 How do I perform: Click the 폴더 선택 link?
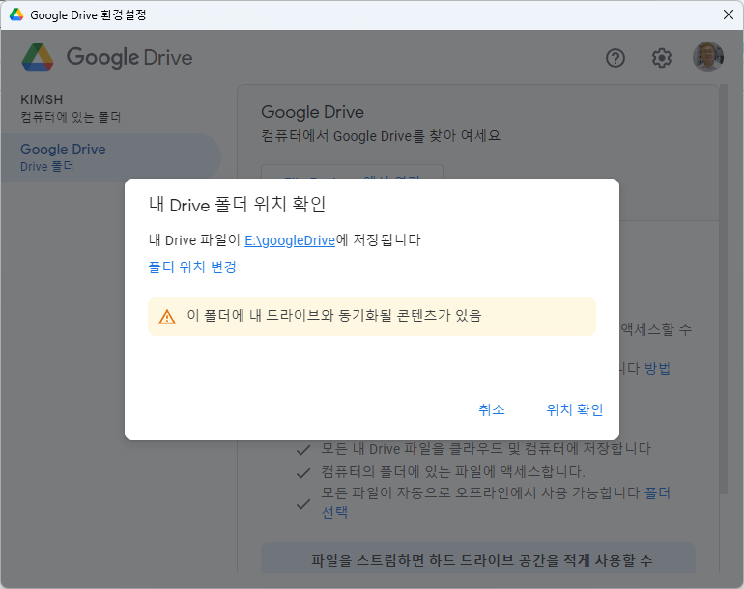[x=657, y=493]
